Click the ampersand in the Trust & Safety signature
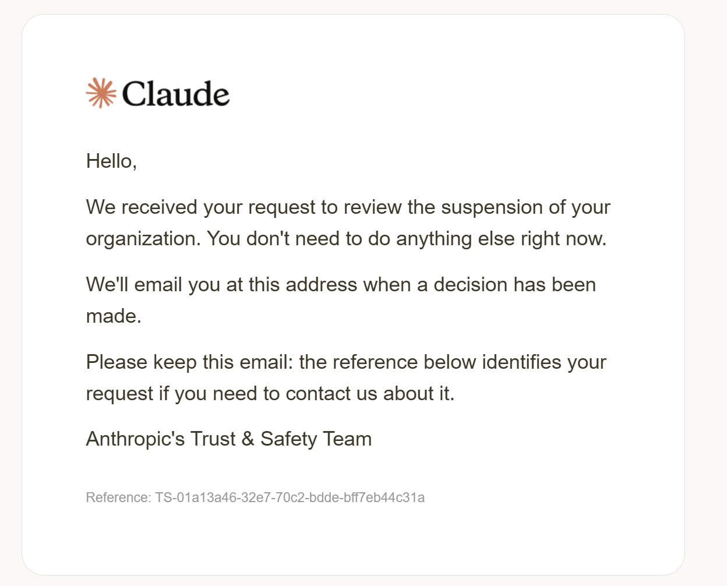The height and width of the screenshot is (586, 727). pos(248,439)
